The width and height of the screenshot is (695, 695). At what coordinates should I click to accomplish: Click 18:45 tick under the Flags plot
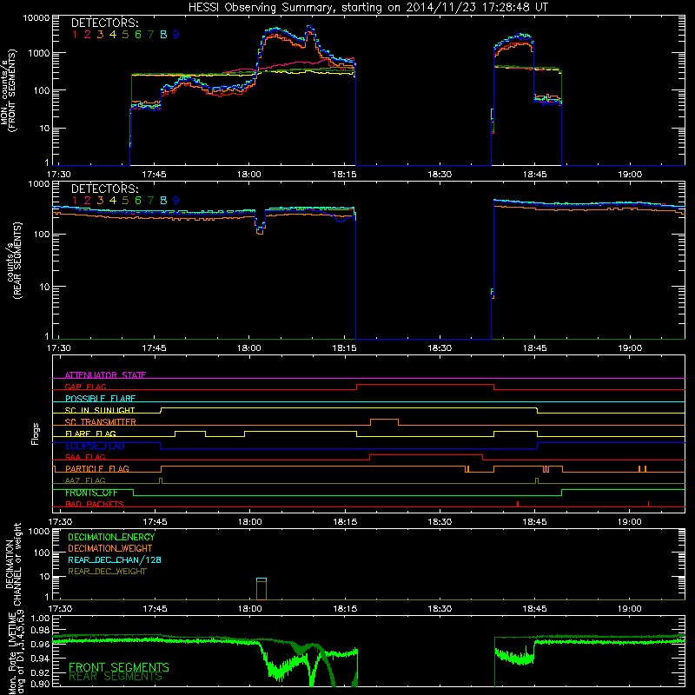534,522
